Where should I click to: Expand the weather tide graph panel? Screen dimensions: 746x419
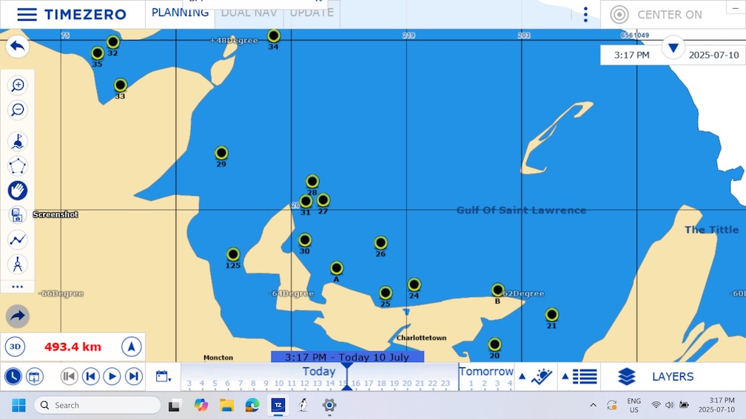(x=537, y=377)
